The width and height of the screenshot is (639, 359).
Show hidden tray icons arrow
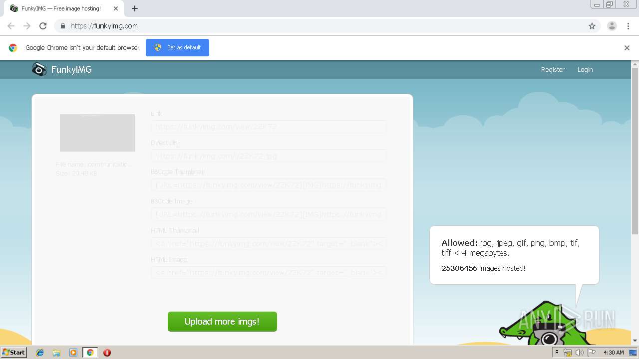tap(557, 353)
